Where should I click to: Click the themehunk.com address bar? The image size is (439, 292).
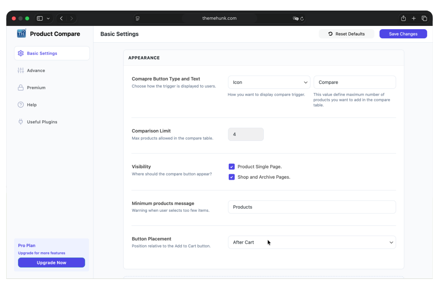tap(219, 18)
